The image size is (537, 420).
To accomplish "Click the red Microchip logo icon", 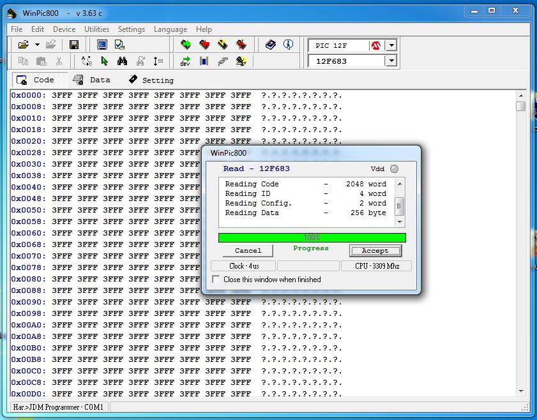I will pyautogui.click(x=376, y=45).
